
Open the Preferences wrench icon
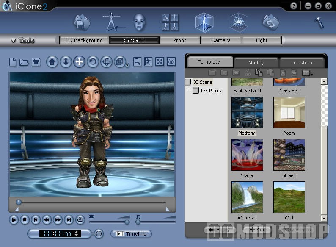[x=319, y=23]
